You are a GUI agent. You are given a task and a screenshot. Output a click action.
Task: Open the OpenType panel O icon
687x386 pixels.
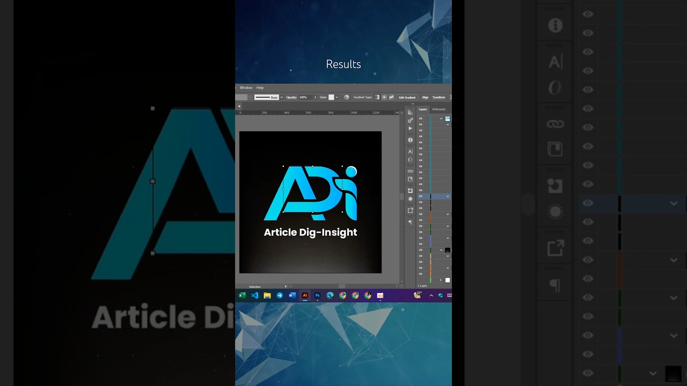pyautogui.click(x=410, y=160)
